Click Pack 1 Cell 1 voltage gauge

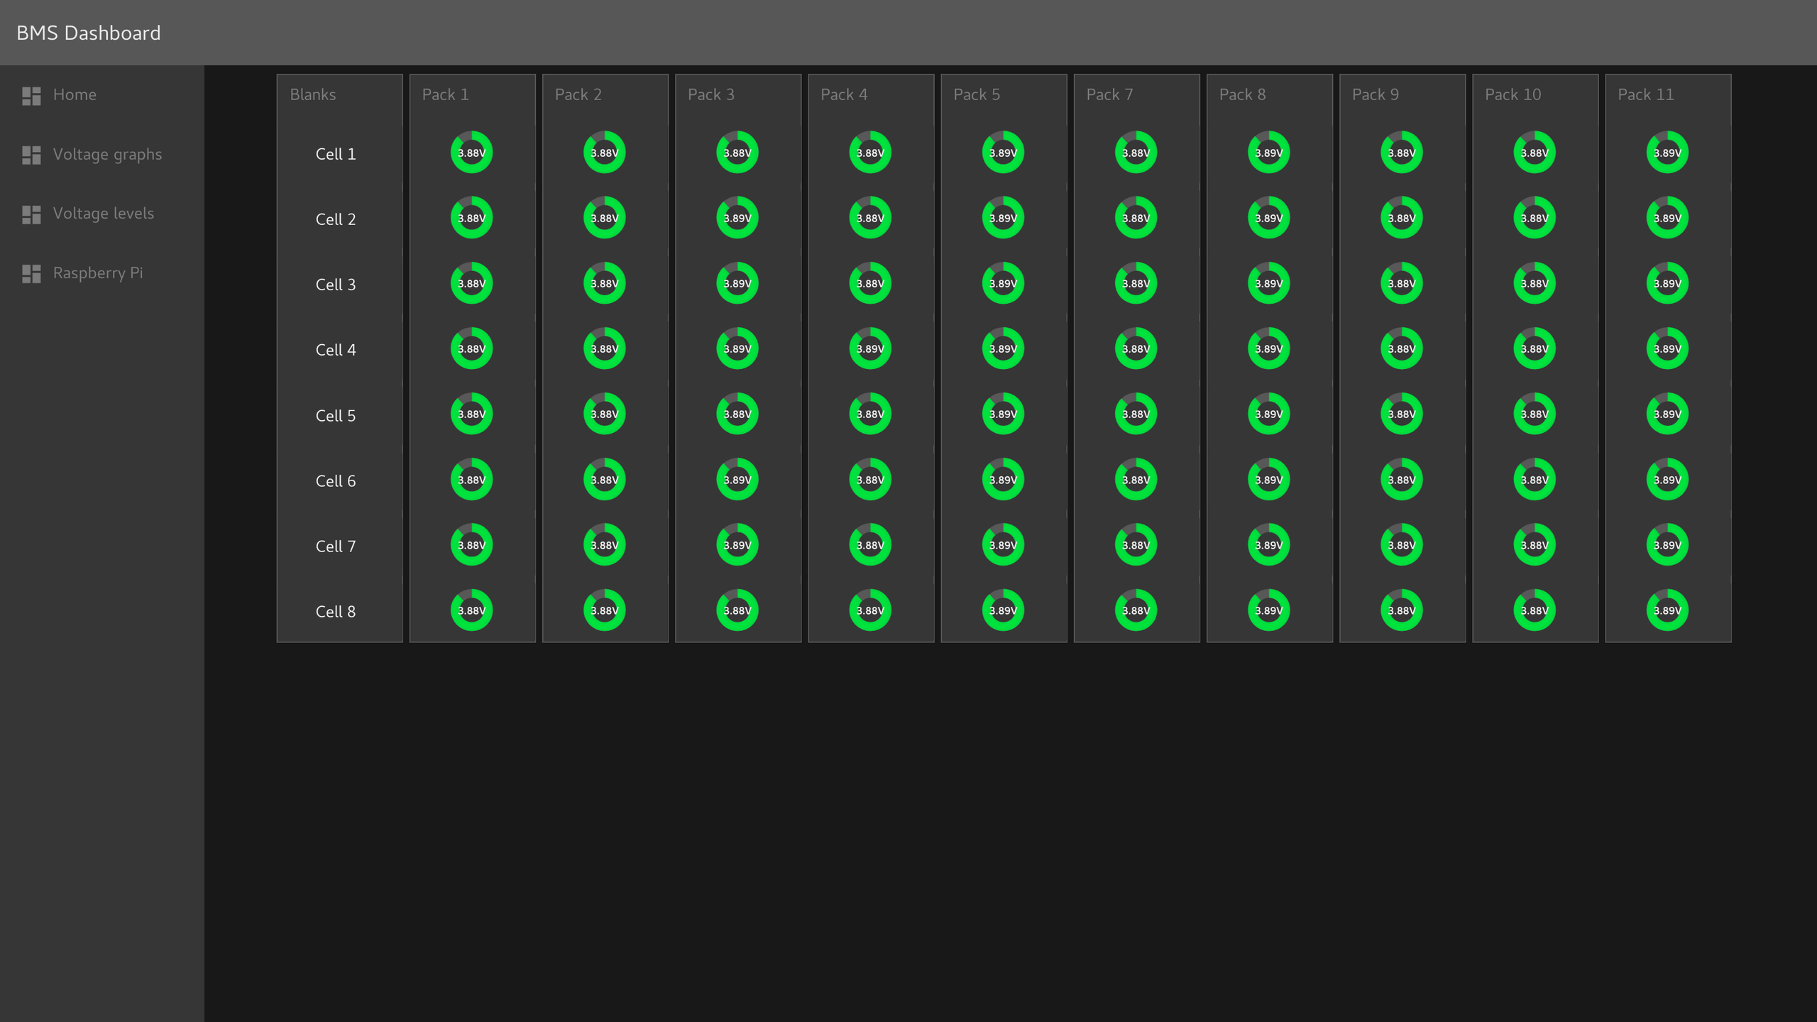(471, 153)
